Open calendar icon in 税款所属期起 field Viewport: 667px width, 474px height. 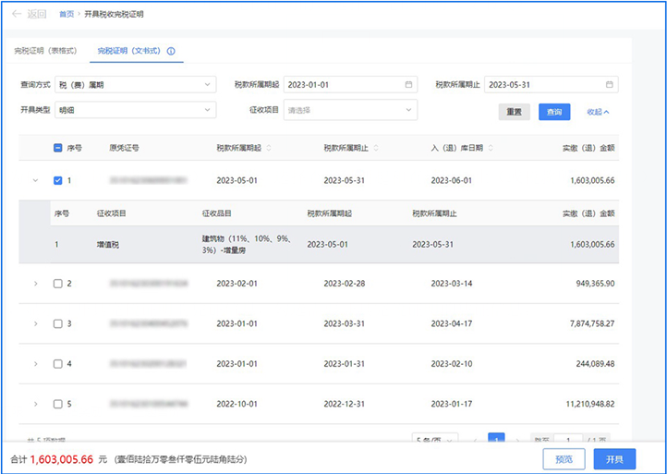(408, 85)
